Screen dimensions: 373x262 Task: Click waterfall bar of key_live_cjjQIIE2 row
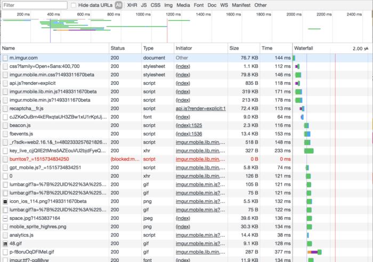pos(309,151)
